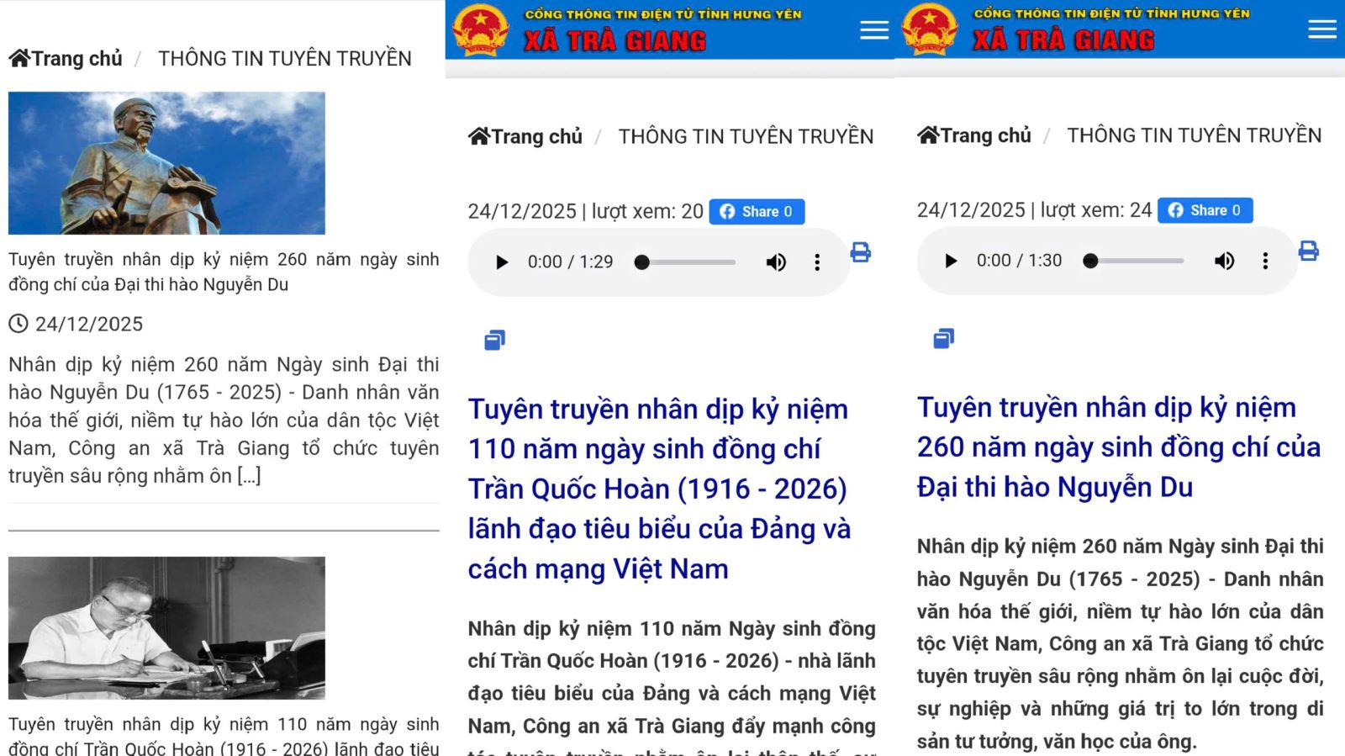This screenshot has height=756, width=1345.
Task: Print the Nguyễn Du article page
Action: (x=1308, y=251)
